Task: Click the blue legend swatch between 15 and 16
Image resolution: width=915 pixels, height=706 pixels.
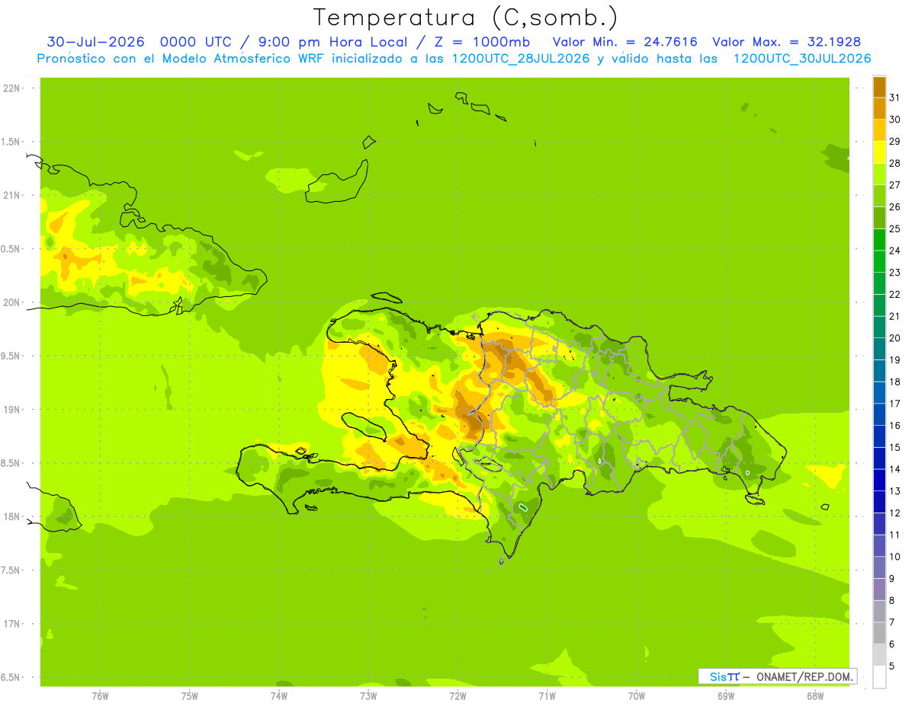Action: tap(879, 436)
